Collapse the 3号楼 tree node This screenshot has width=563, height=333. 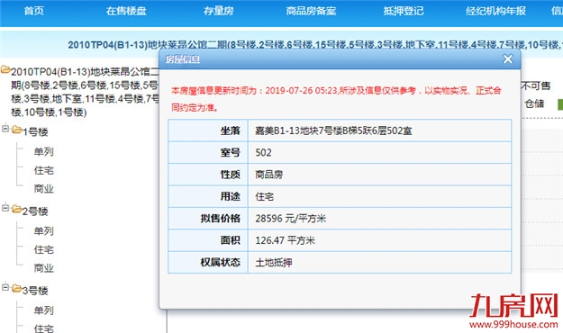point(5,287)
